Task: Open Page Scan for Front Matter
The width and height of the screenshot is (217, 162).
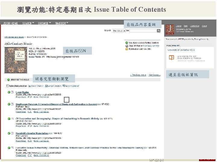Action: (x=21, y=97)
